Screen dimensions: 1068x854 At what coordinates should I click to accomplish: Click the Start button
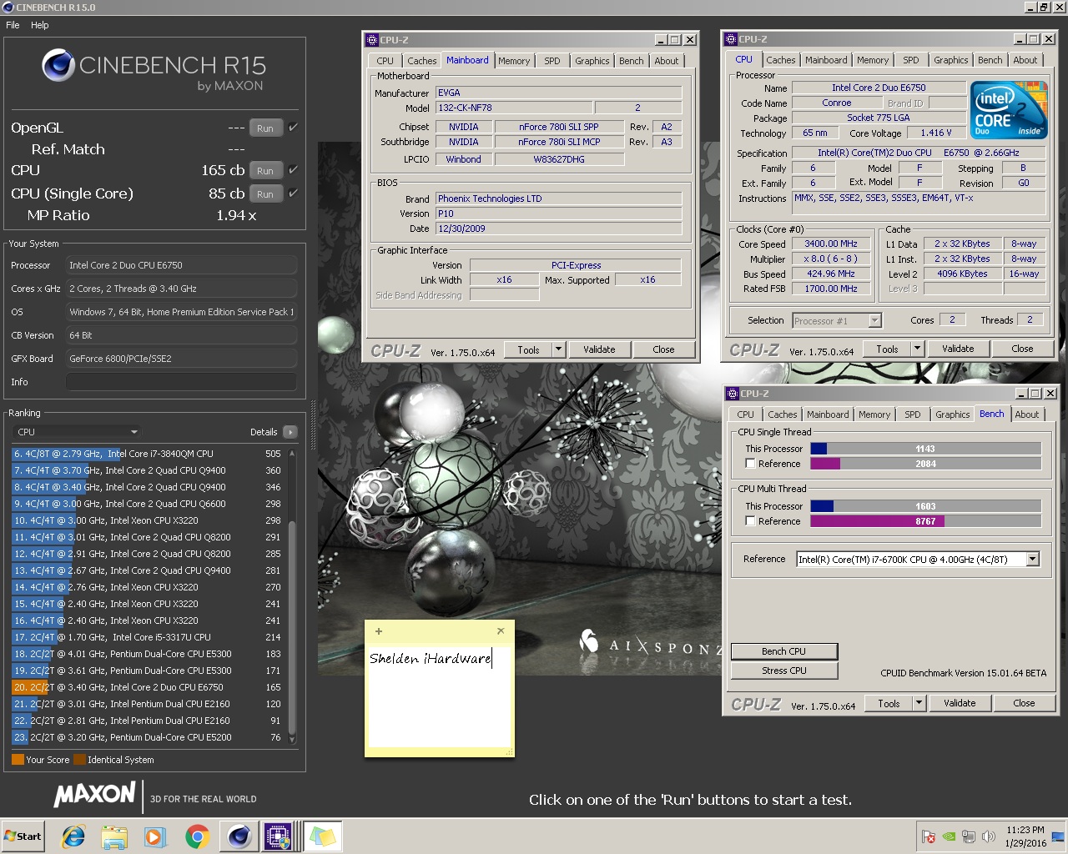tap(23, 836)
